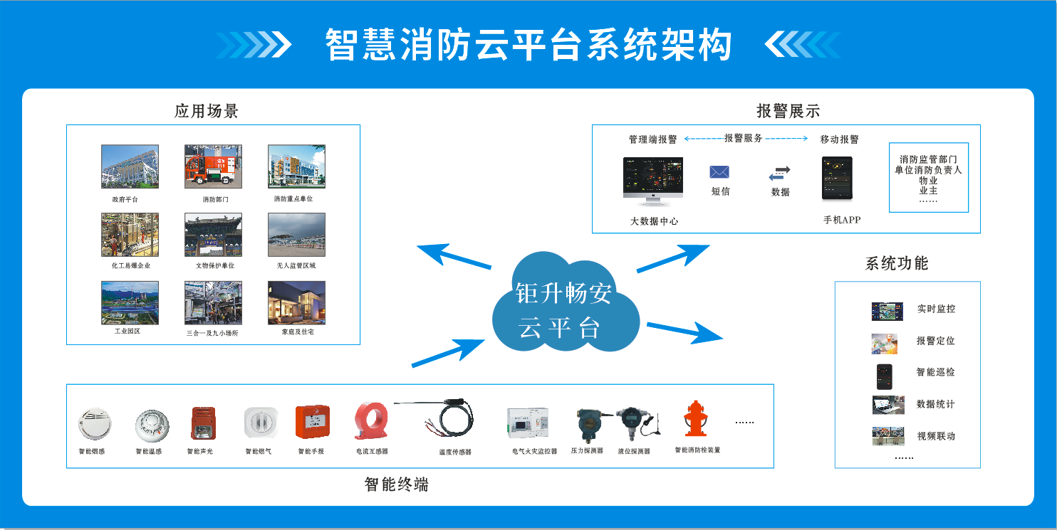
Task: Select the 电气火灾监控器 device image
Action: click(528, 423)
